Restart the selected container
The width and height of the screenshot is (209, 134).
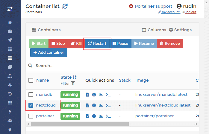click(97, 44)
